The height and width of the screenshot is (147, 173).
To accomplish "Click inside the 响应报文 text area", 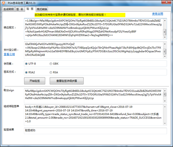I will coord(94,29).
